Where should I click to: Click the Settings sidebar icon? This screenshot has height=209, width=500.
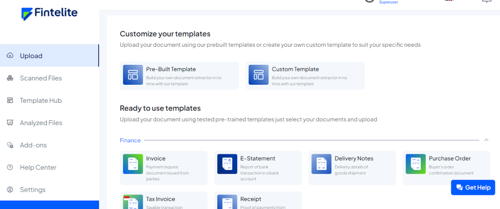pos(10,190)
